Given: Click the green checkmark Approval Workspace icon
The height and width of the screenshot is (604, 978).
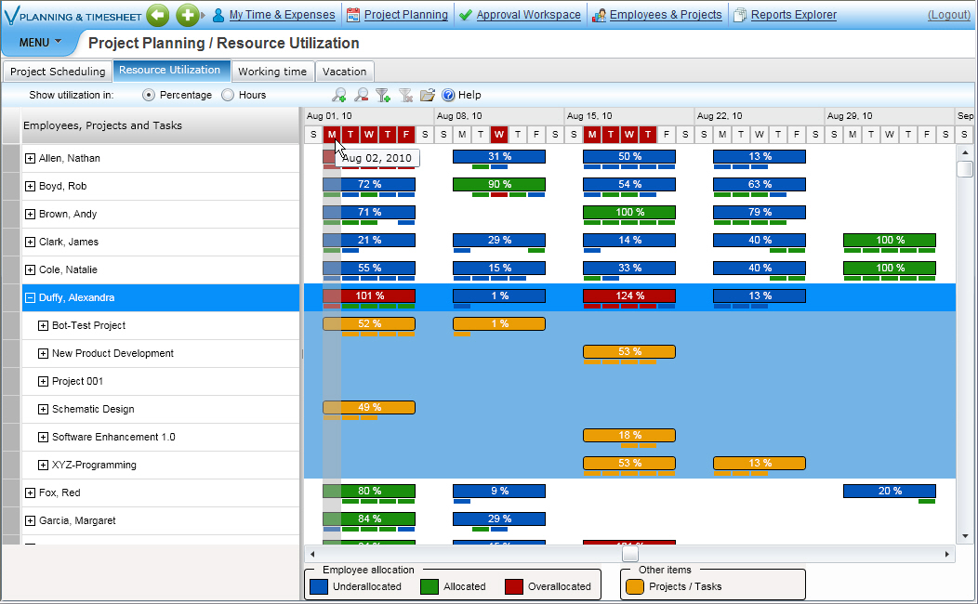Looking at the screenshot, I should (466, 15).
